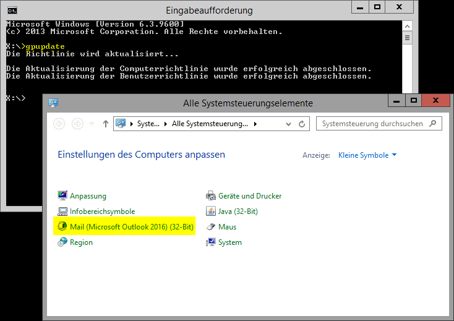Click the Mail (Microsoft Outlook 2016) link
This screenshot has height=321, width=454.
pyautogui.click(x=131, y=227)
